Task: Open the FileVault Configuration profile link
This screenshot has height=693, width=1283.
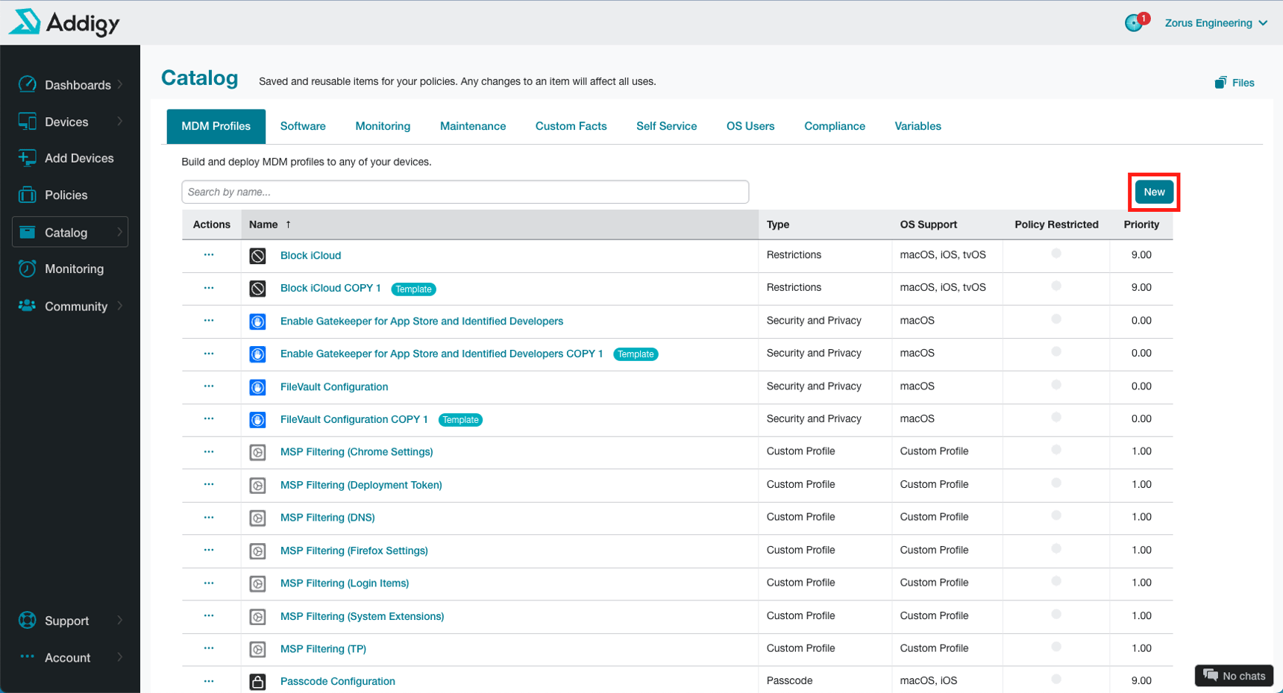Action: point(333,386)
